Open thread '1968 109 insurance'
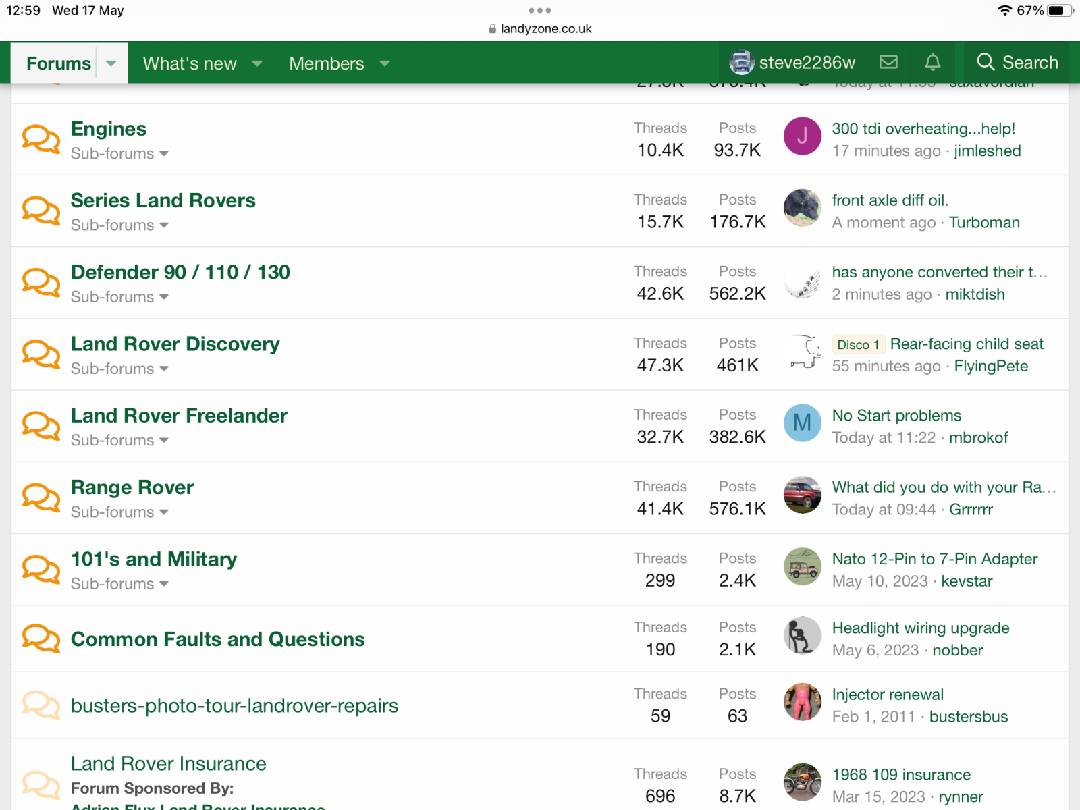The height and width of the screenshot is (810, 1080). tap(901, 774)
